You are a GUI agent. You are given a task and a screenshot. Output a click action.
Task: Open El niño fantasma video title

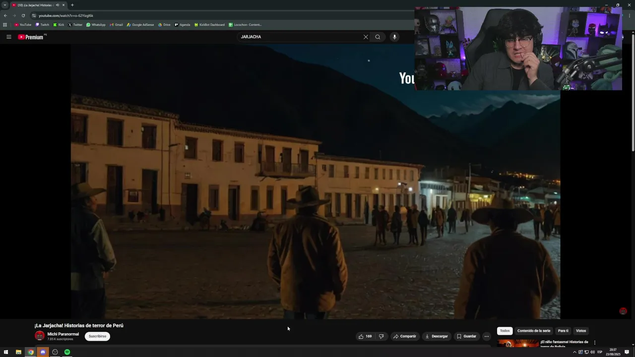[564, 343]
